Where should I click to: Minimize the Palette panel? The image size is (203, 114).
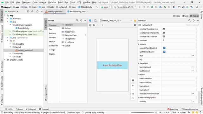(85, 20)
